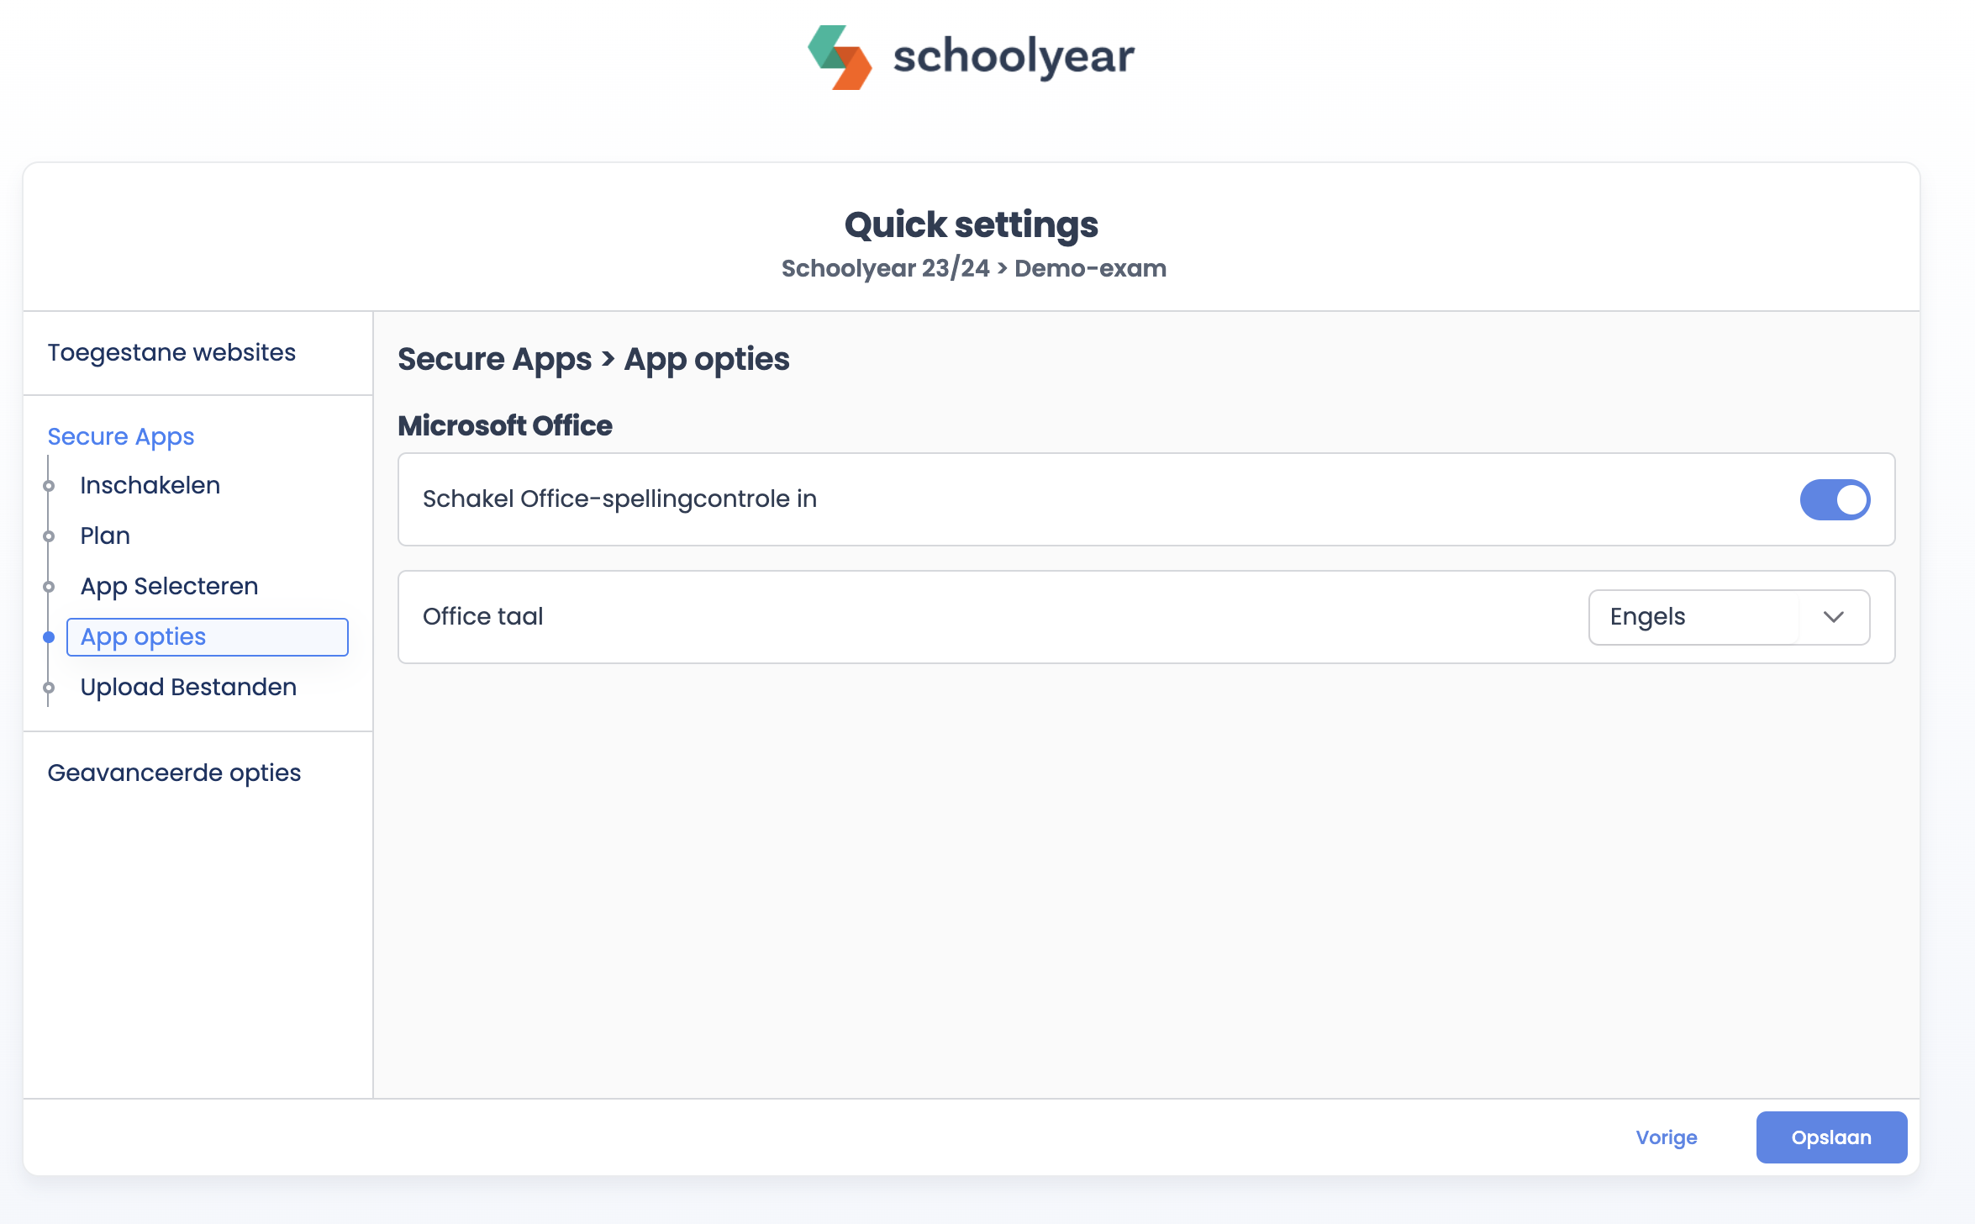Click the step dot beside Plan
Viewport: 1975px width, 1224px height.
(x=49, y=536)
